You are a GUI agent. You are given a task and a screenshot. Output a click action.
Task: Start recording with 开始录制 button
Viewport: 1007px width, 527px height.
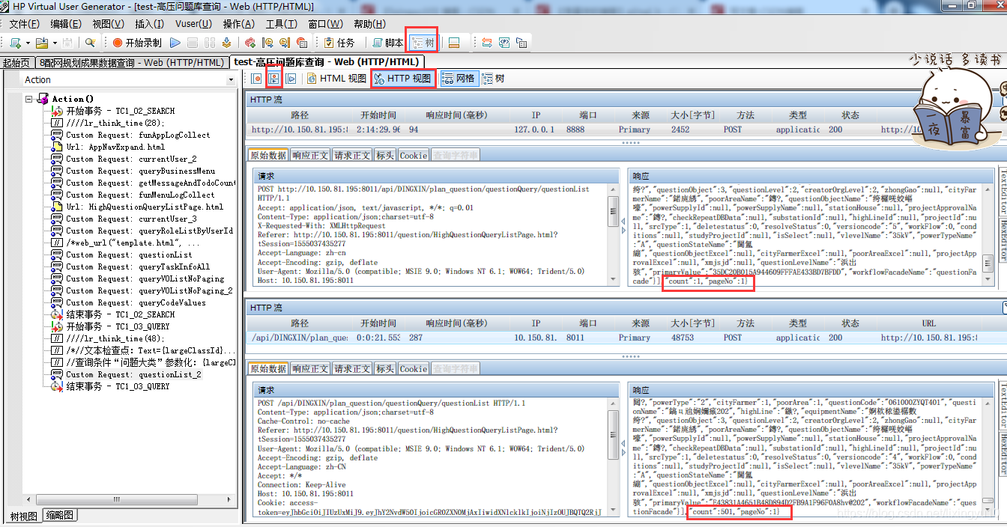[137, 43]
